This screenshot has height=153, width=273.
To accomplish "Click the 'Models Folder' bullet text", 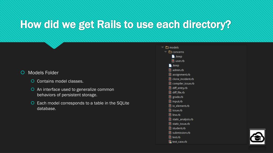I will (43, 73).
